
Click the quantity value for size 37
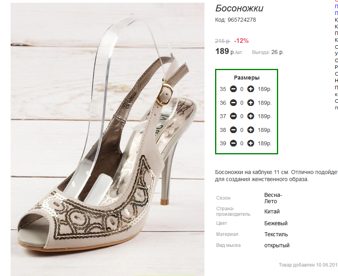pos(242,117)
